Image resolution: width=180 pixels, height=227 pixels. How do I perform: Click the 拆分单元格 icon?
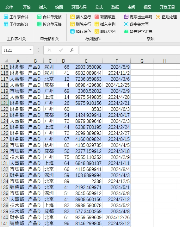pyautogui.click(x=39, y=24)
